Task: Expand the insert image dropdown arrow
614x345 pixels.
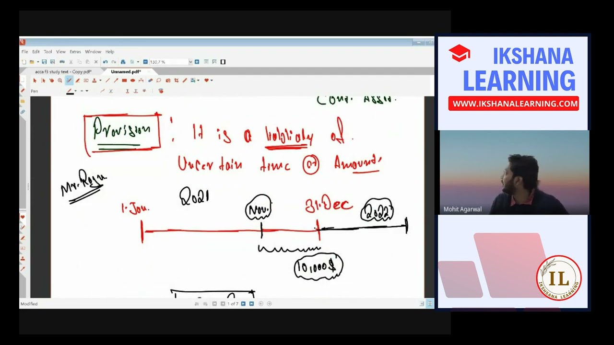Action: tap(198, 80)
